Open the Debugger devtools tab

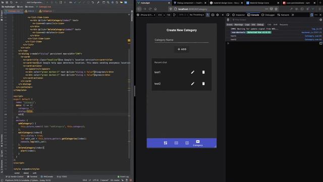pyautogui.click(x=268, y=15)
